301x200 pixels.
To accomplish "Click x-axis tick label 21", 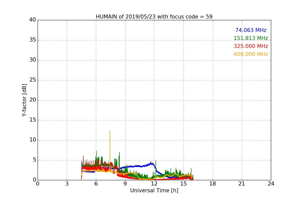I will (242, 184).
